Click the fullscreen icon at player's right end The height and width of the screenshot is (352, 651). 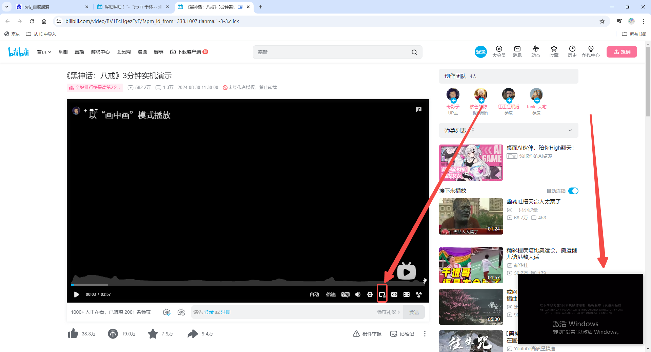click(419, 294)
